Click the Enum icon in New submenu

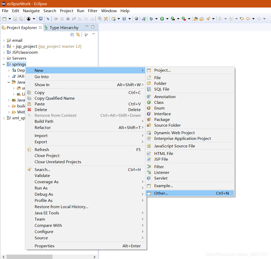tap(149, 108)
